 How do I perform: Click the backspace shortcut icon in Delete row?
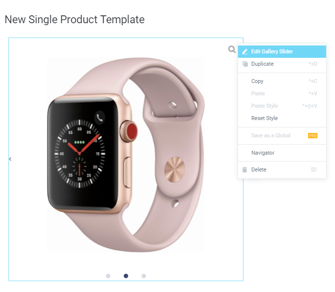click(x=314, y=169)
